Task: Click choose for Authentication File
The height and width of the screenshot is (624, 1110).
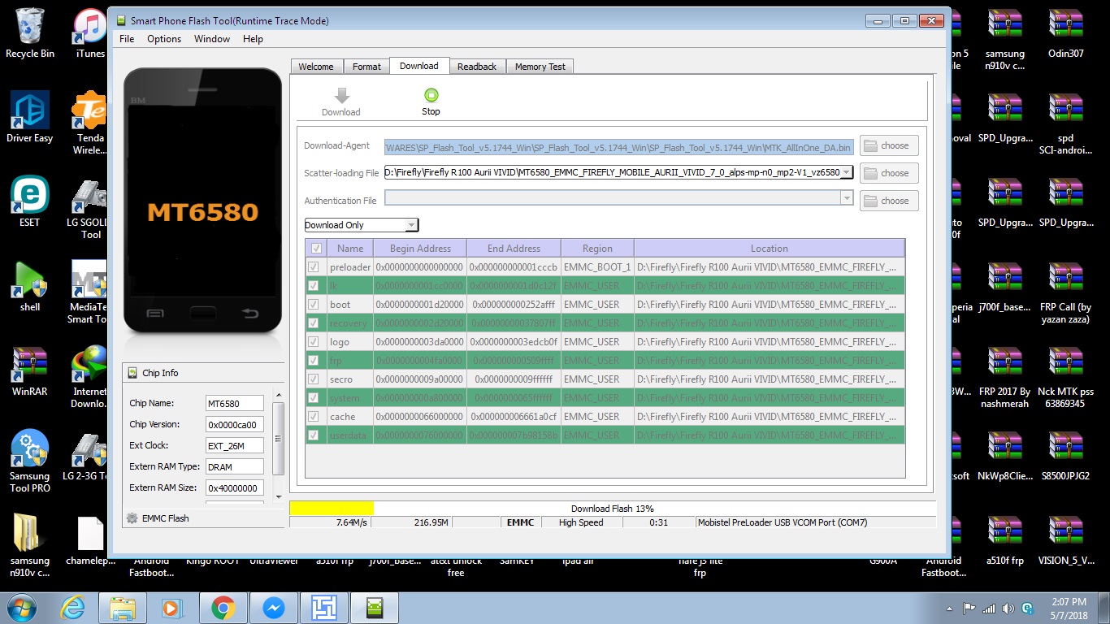Action: point(889,201)
